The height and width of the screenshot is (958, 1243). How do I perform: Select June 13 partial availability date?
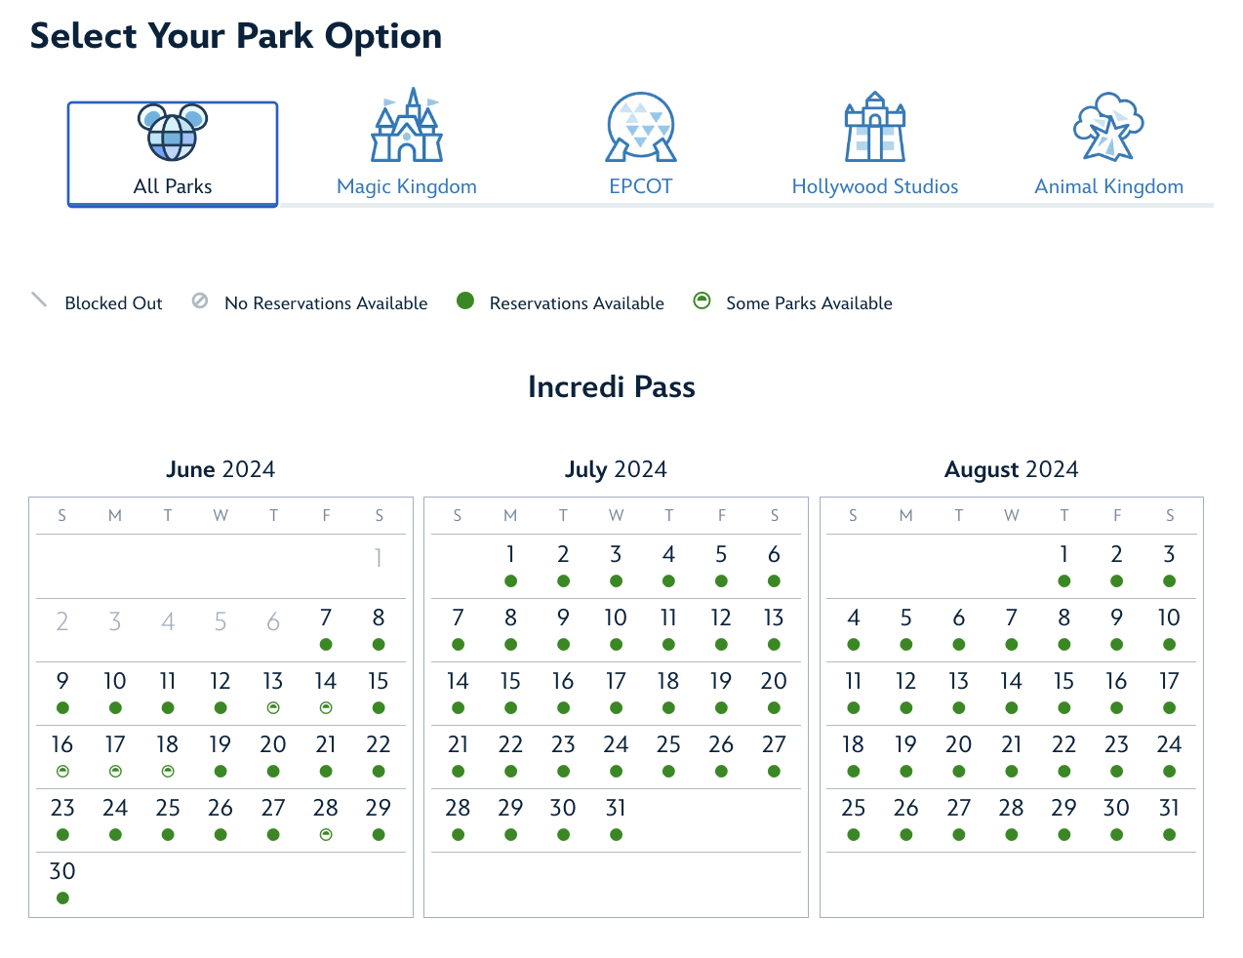[x=273, y=693]
